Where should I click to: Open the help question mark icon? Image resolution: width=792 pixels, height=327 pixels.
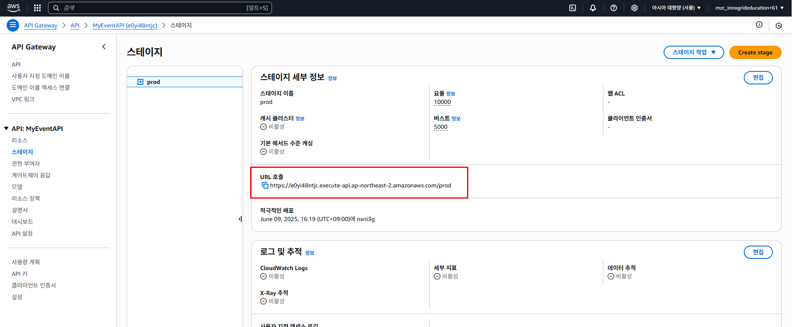coord(614,8)
